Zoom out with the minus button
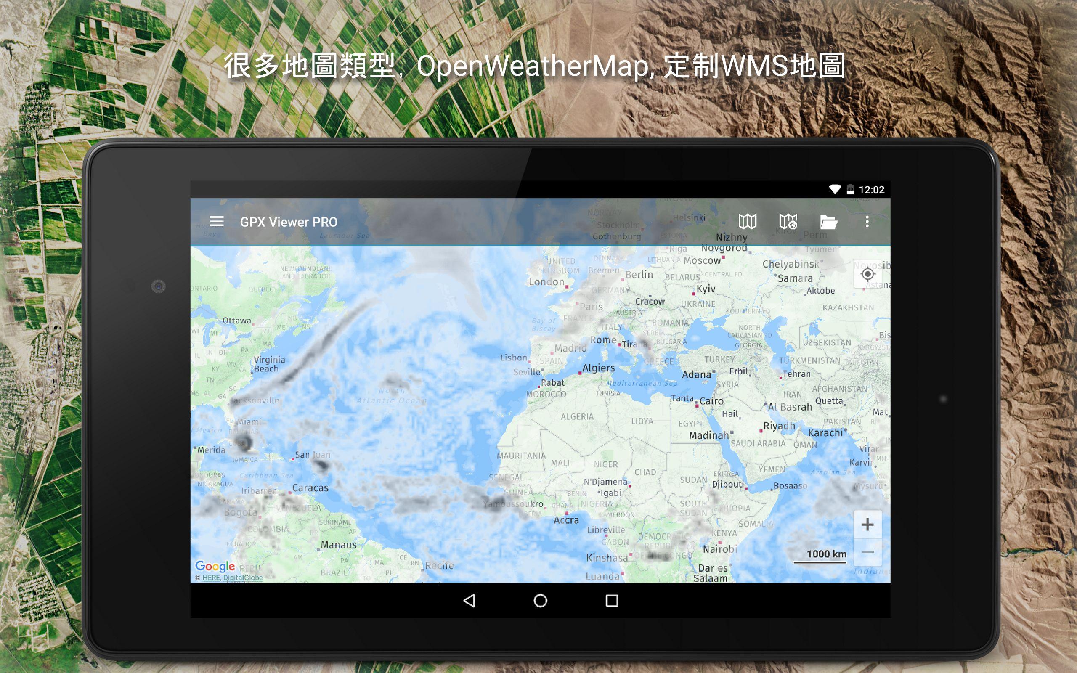The width and height of the screenshot is (1077, 673). pos(867,552)
